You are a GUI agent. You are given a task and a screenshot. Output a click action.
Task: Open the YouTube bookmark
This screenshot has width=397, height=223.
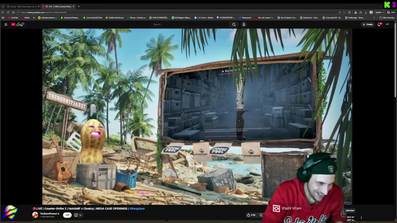[13, 18]
